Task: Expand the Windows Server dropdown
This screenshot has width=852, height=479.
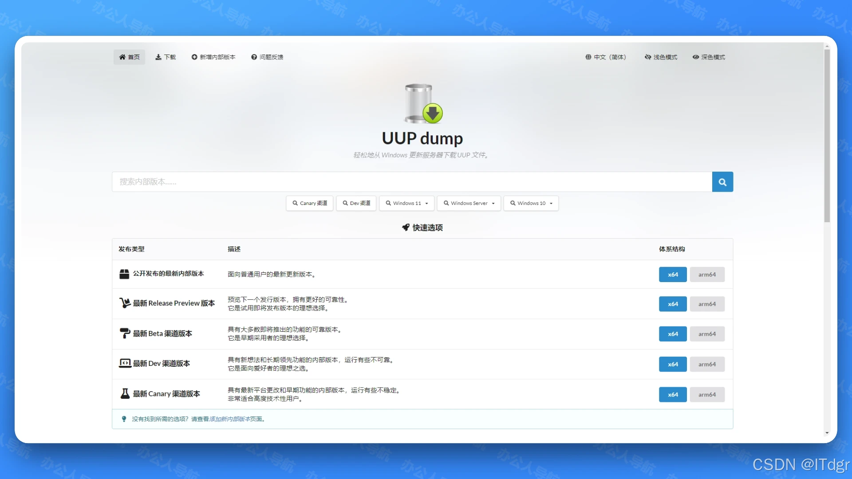Action: [469, 203]
